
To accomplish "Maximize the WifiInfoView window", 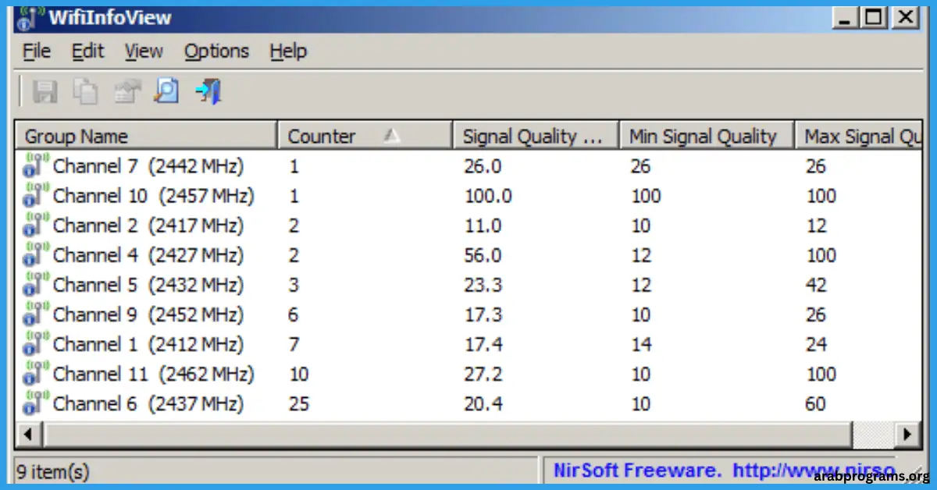I will (x=875, y=17).
